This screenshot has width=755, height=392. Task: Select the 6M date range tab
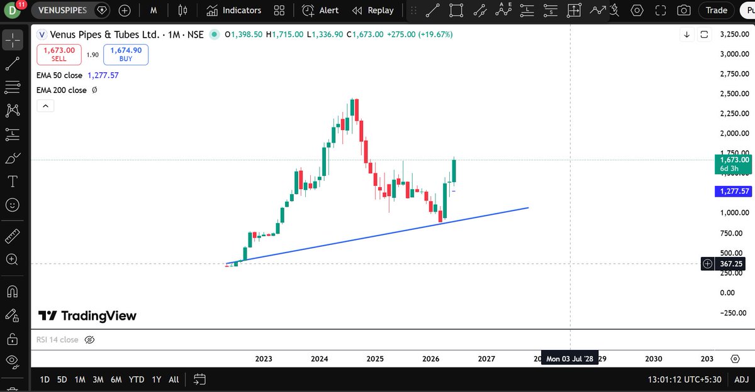[116, 379]
